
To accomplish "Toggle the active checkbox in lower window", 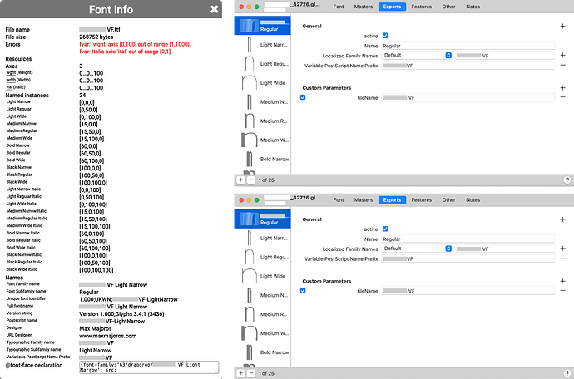I will tap(384, 229).
